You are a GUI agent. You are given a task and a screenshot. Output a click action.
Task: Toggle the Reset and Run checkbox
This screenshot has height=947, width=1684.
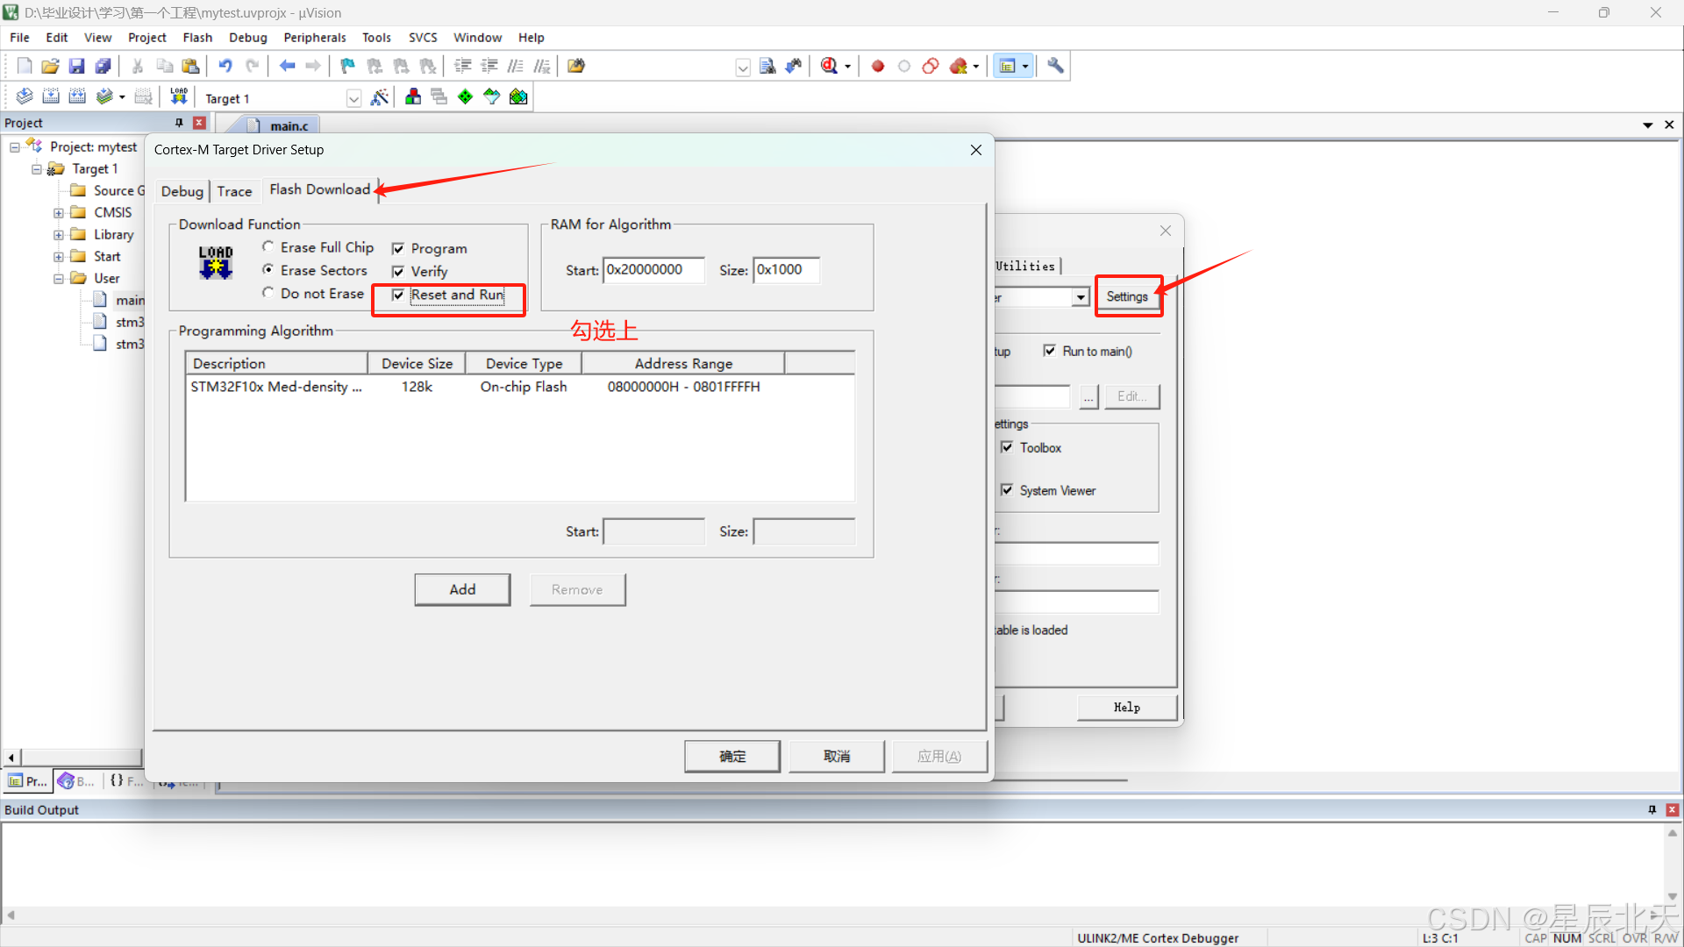398,295
